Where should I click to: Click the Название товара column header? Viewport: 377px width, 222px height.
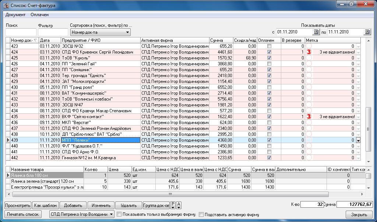click(x=47, y=170)
